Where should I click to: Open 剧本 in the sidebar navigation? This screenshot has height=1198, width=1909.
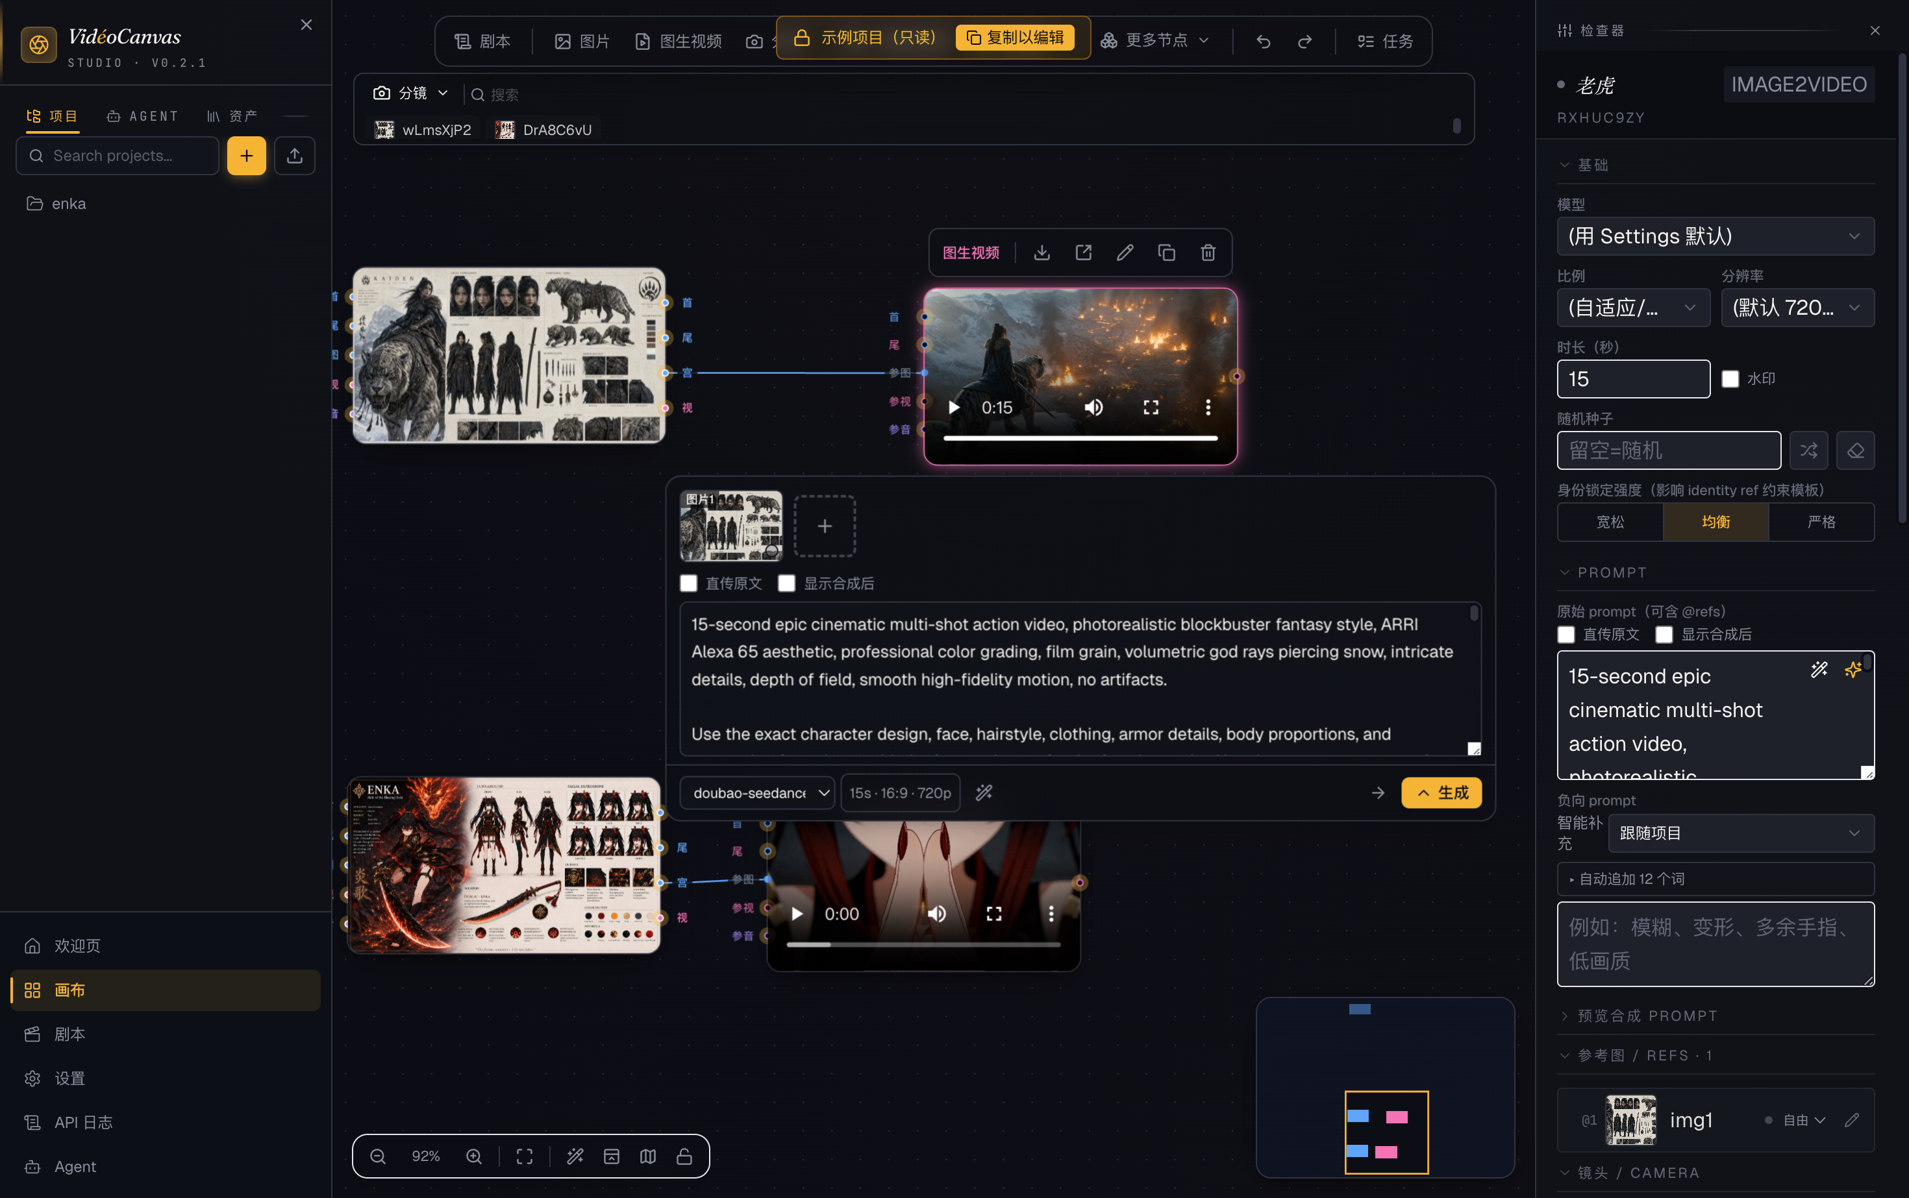166,1034
